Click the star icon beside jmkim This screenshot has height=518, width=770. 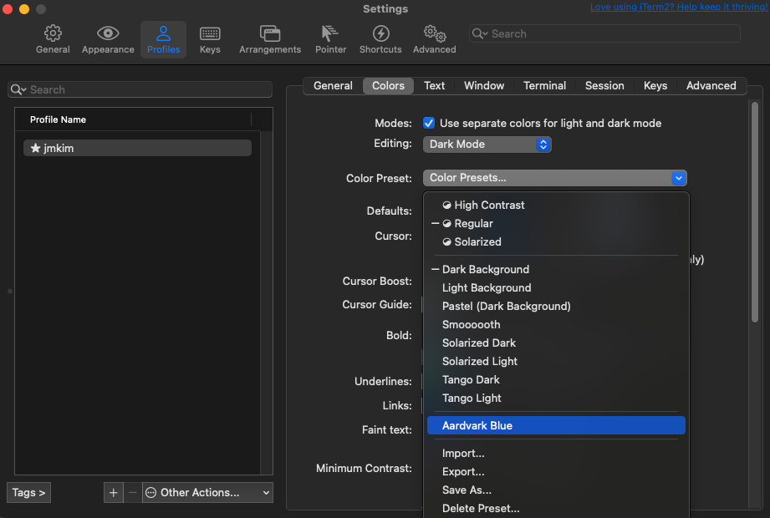point(35,148)
